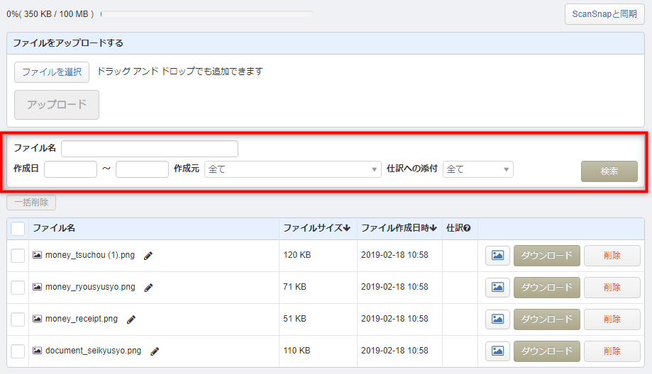Click the 0%( 350 KB / 100 MB ) text
The image size is (652, 374).
point(50,14)
